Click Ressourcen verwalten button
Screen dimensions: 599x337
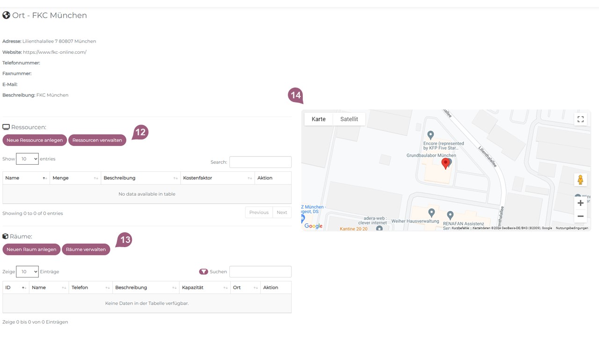(x=97, y=140)
